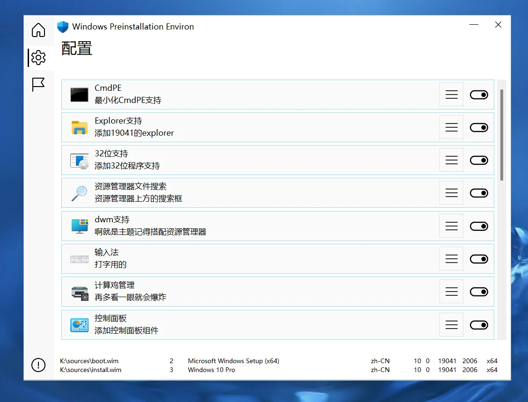Click the 配置 page heading

(77, 49)
